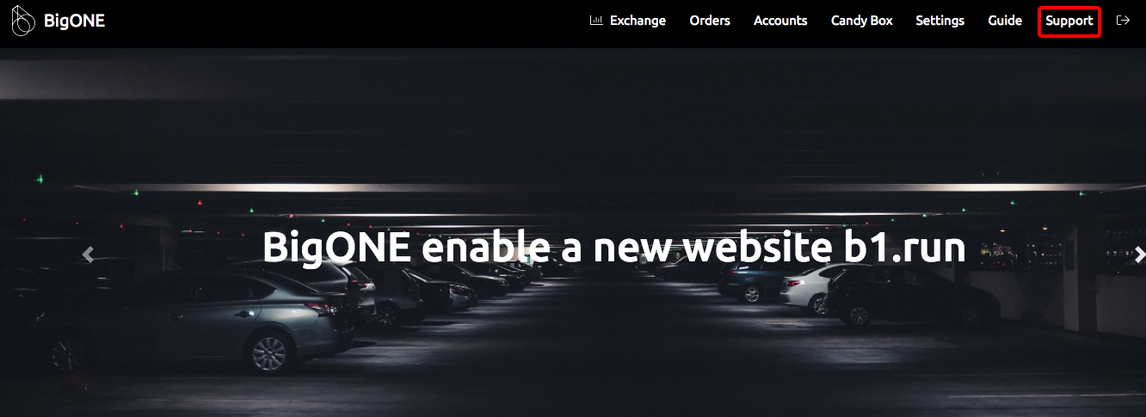Go to the Orders page
The width and height of the screenshot is (1146, 417).
710,21
